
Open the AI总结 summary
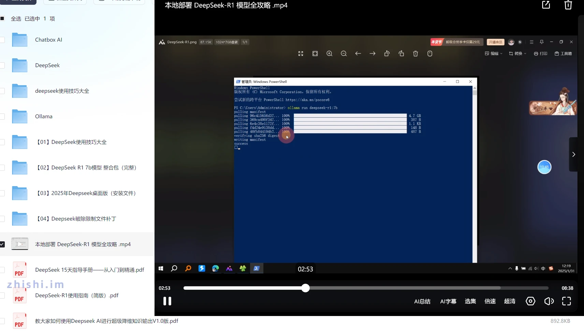pos(422,301)
